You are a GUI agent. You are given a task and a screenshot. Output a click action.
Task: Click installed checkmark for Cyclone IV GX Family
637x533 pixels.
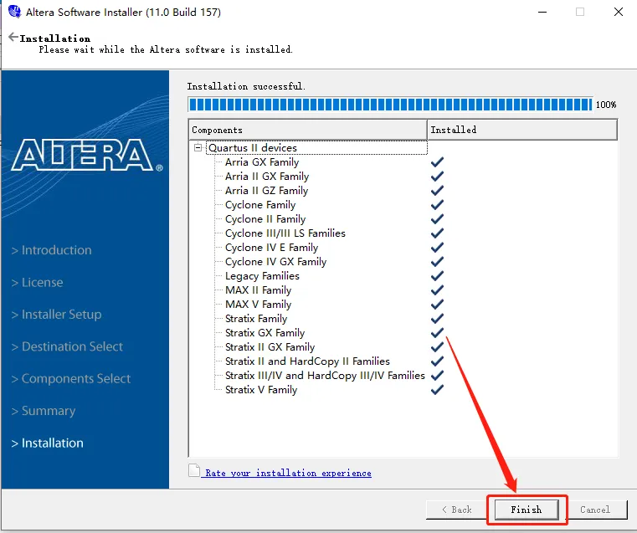tap(437, 261)
